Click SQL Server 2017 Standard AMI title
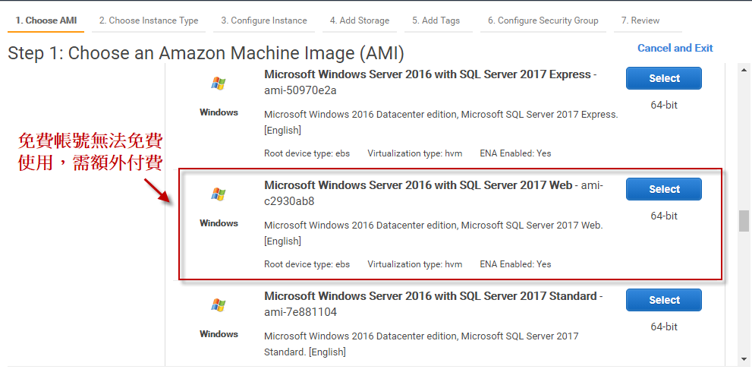This screenshot has width=752, height=385. tap(430, 296)
